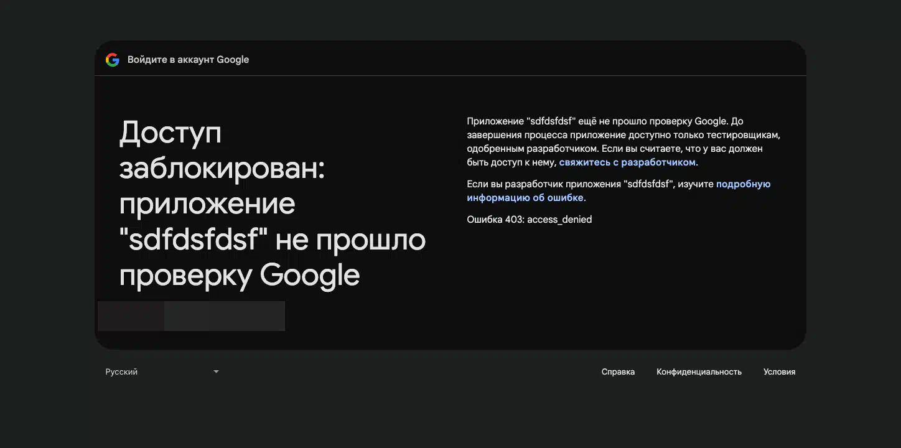Click the paragraph starting "Приложение "sdfdsfdsf" ещё не прошло"
This screenshot has width=901, height=448.
623,142
